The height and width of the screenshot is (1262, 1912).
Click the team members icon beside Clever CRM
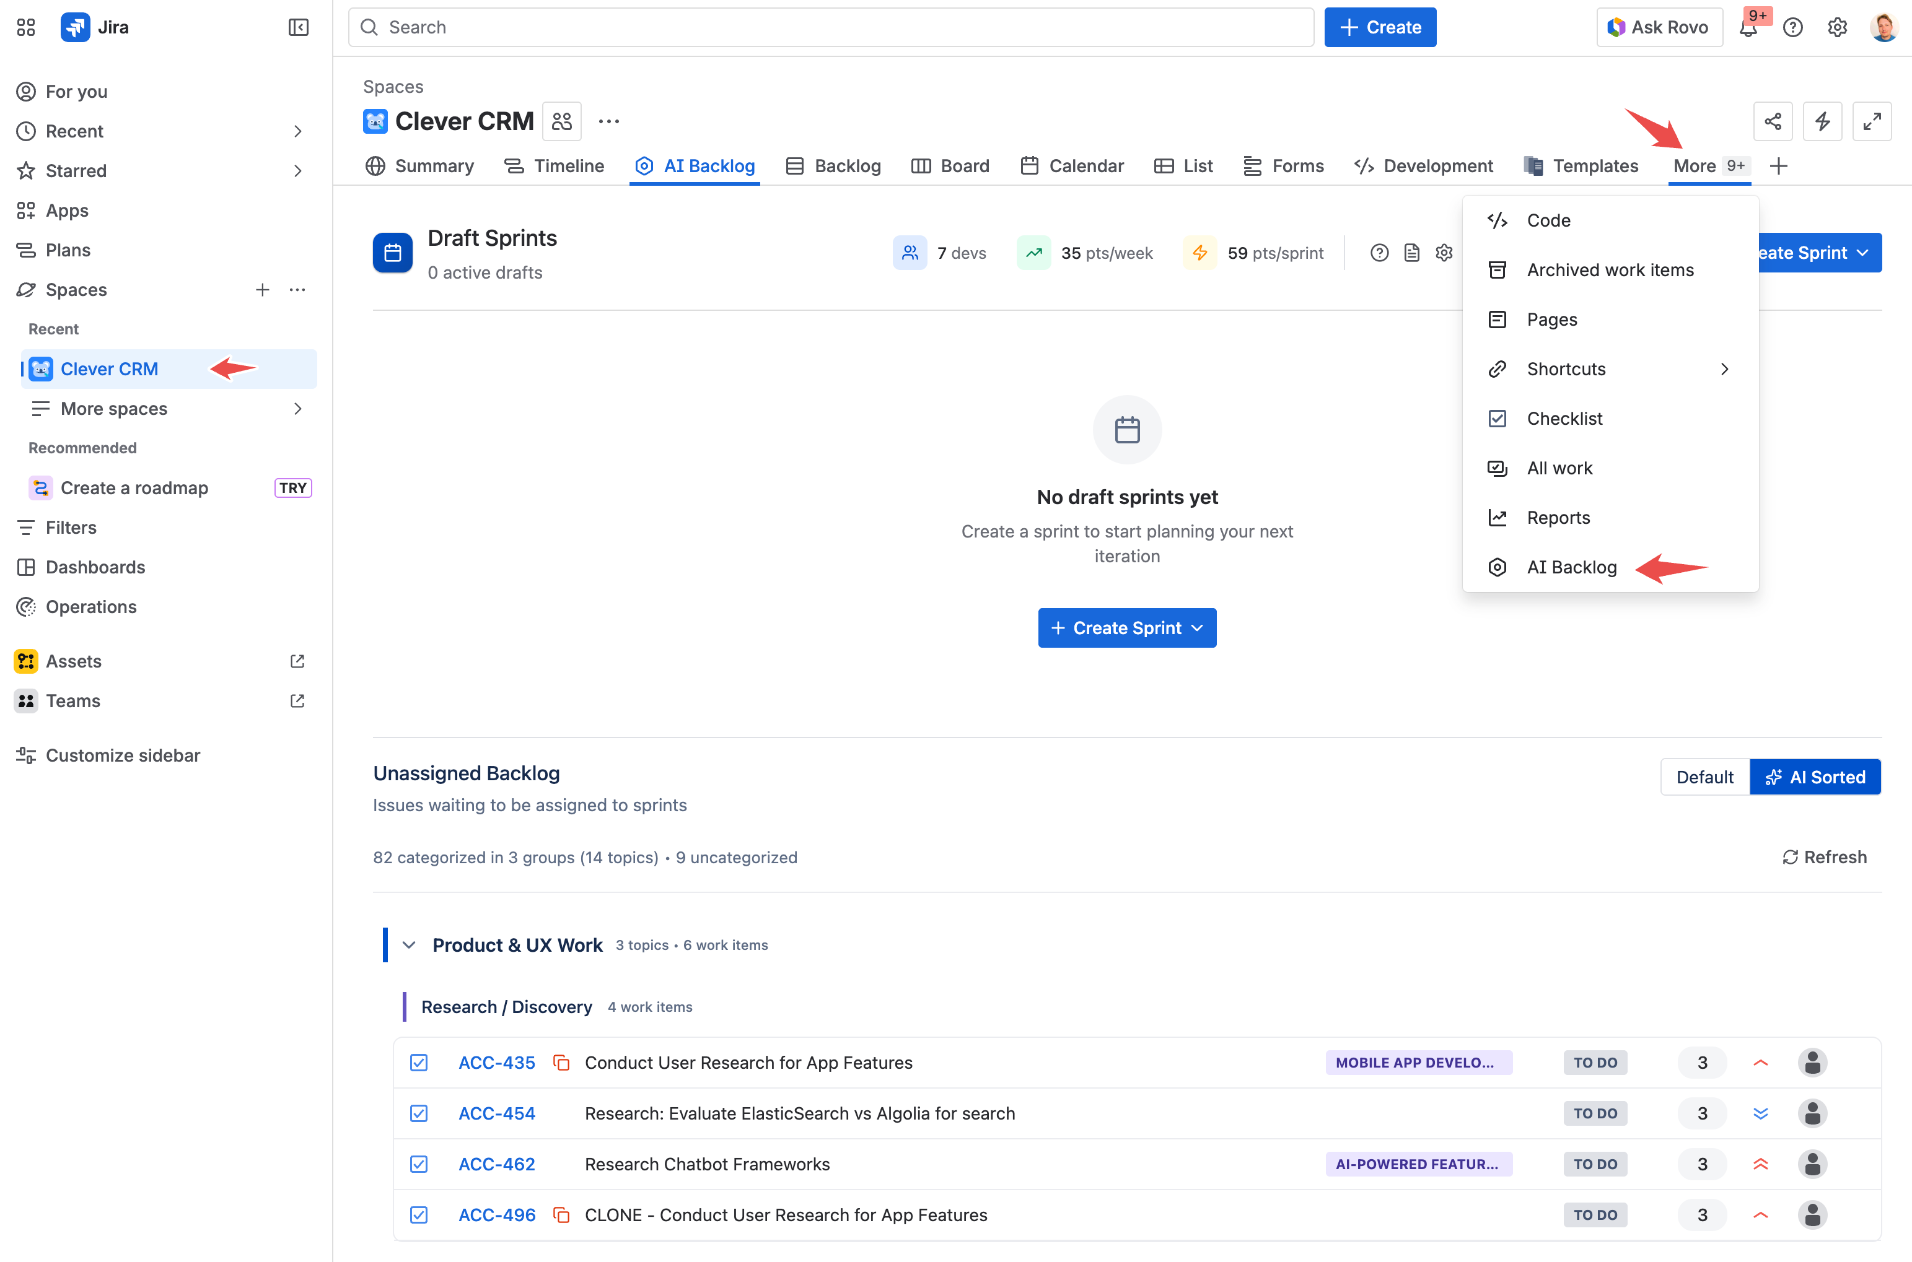pyautogui.click(x=561, y=121)
